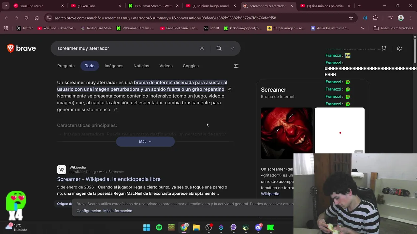Screen dimensions: 417x234
Task: Click the citation link icon after 'susto intenso'
Action: click(115, 110)
